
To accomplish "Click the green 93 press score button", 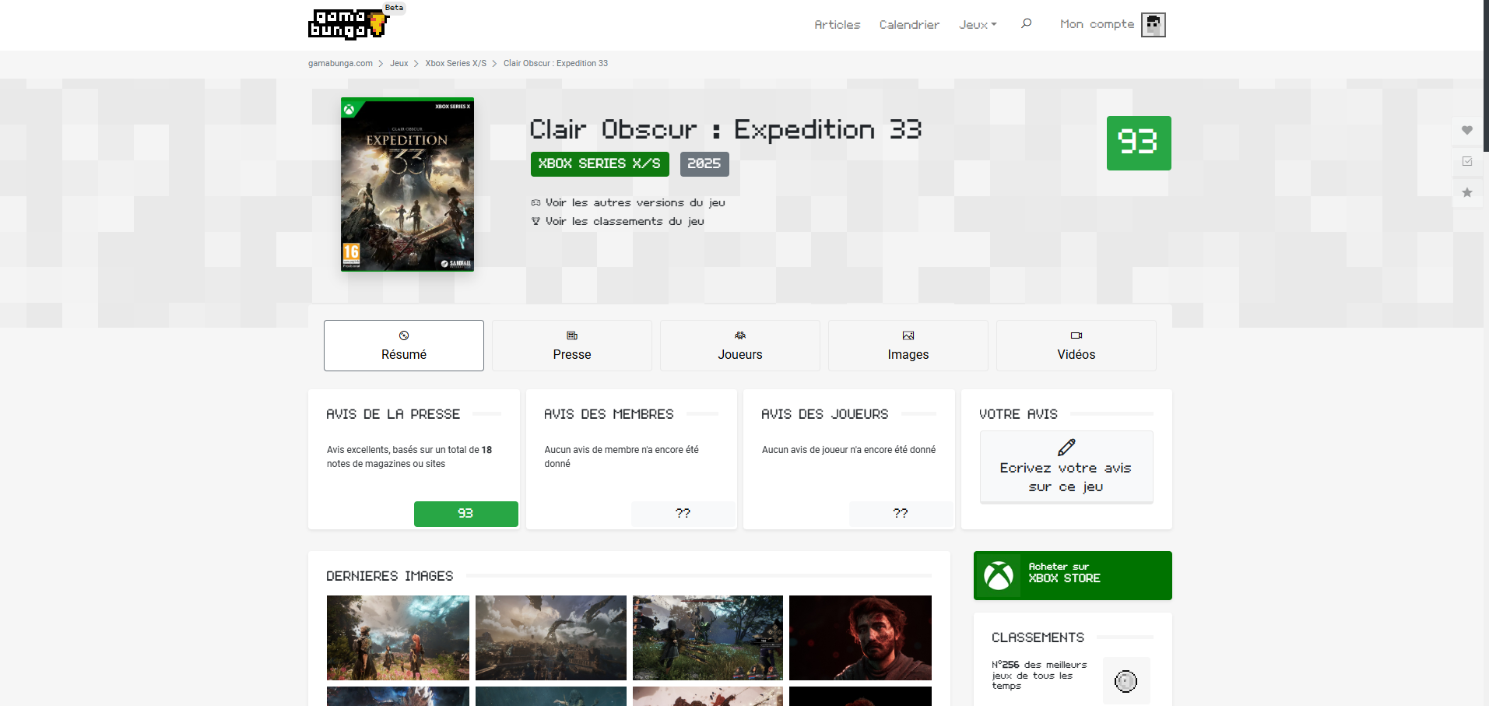I will tap(465, 514).
